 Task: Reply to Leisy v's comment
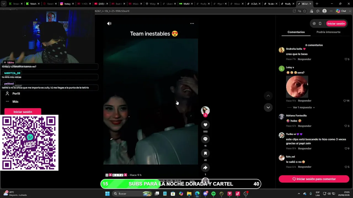click(x=304, y=101)
